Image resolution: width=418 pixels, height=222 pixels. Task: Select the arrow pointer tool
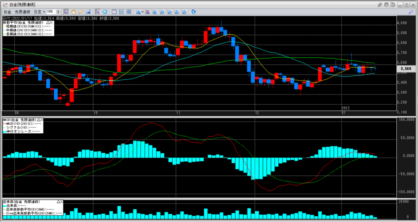[x=66, y=12]
